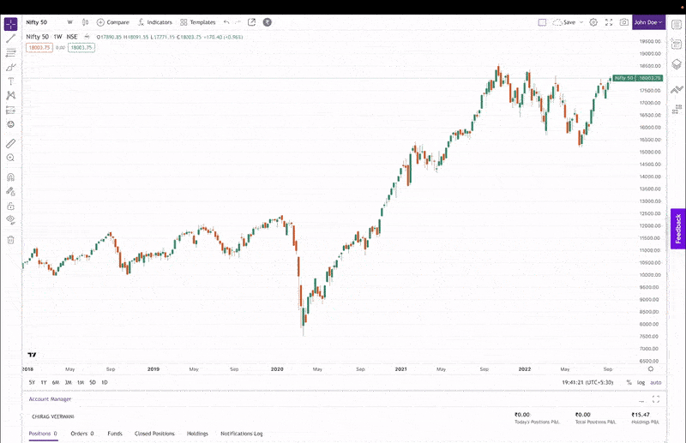Screen dimensions: 686x443
Task: Click the Zoom In magnifier tool
Action: (x=11, y=158)
